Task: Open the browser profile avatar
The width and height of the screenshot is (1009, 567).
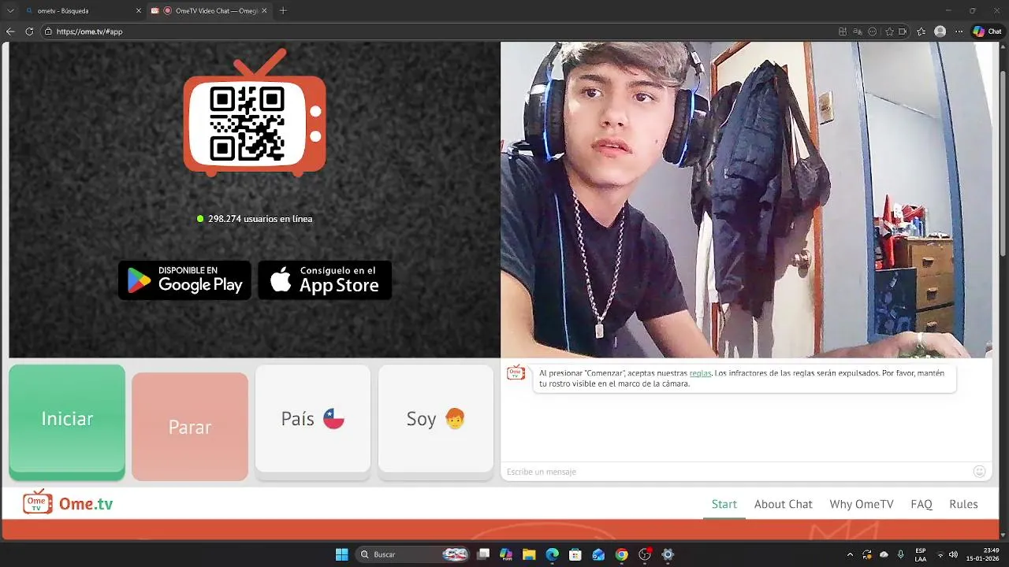Action: (x=940, y=31)
